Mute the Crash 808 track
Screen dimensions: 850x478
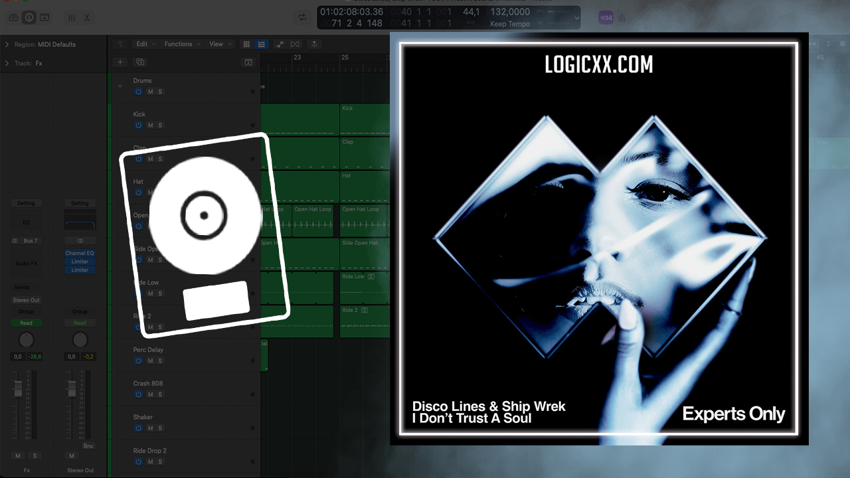150,395
